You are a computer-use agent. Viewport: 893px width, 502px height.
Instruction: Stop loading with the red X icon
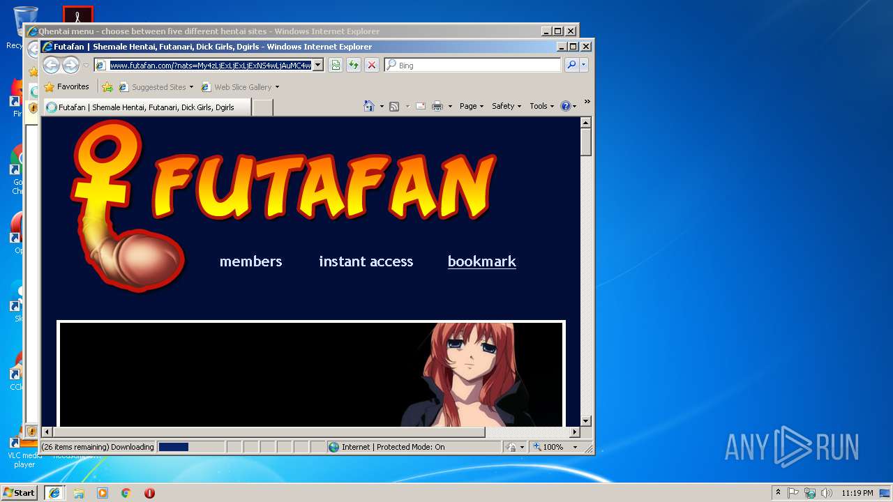(x=372, y=66)
